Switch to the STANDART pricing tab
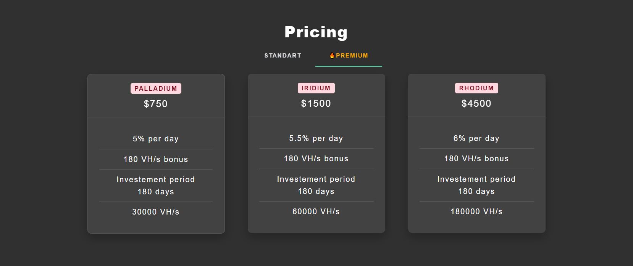 [283, 56]
